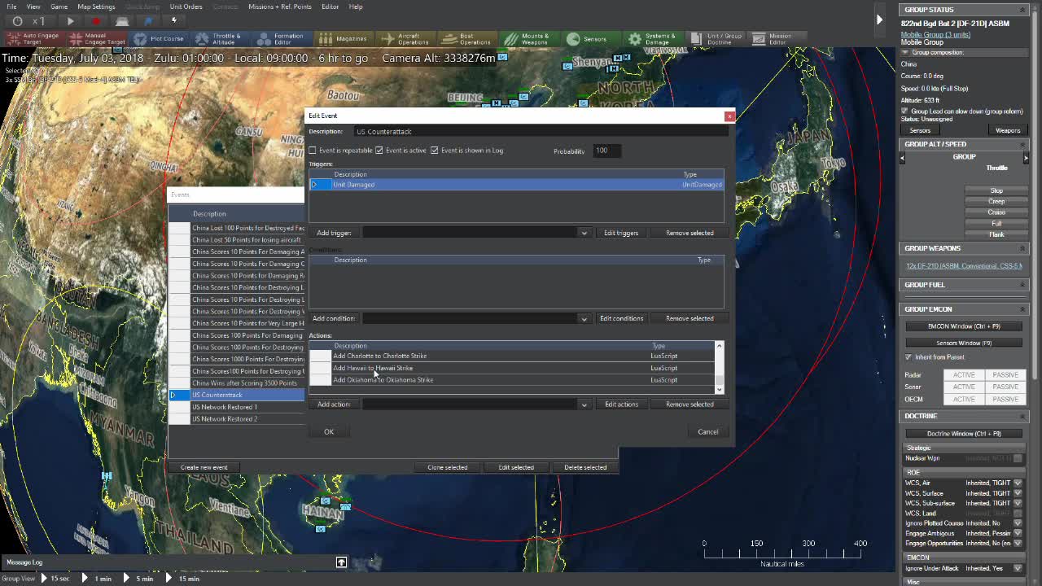Viewport: 1042px width, 586px height.
Task: Click the lightning bolt toolbar icon
Action: (173, 20)
